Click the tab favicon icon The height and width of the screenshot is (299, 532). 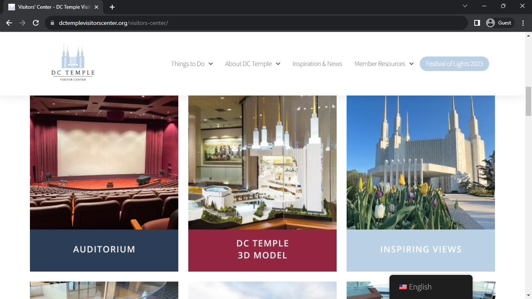[12, 7]
